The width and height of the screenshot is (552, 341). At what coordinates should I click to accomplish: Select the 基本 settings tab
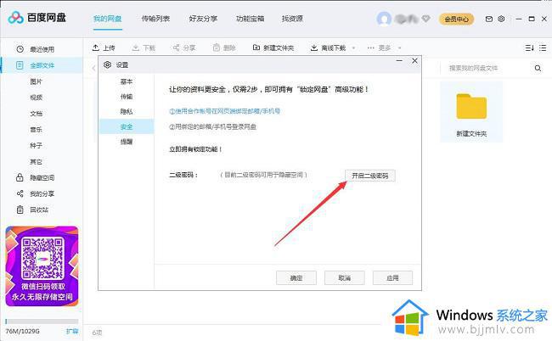[x=127, y=81]
